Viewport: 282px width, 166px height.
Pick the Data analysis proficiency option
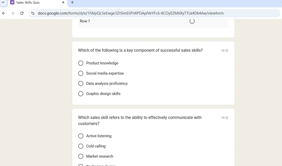pyautogui.click(x=81, y=84)
